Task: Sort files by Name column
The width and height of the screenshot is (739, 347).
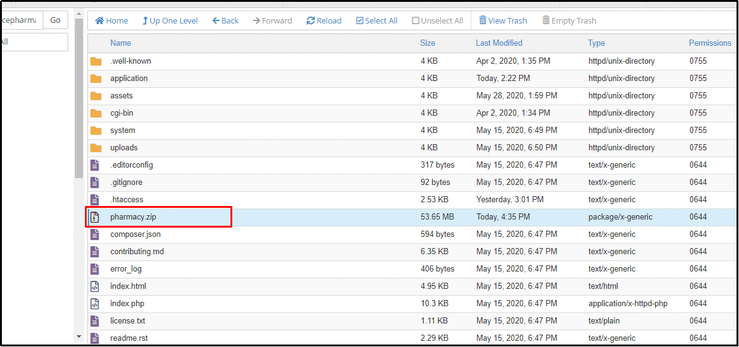Action: coord(121,43)
